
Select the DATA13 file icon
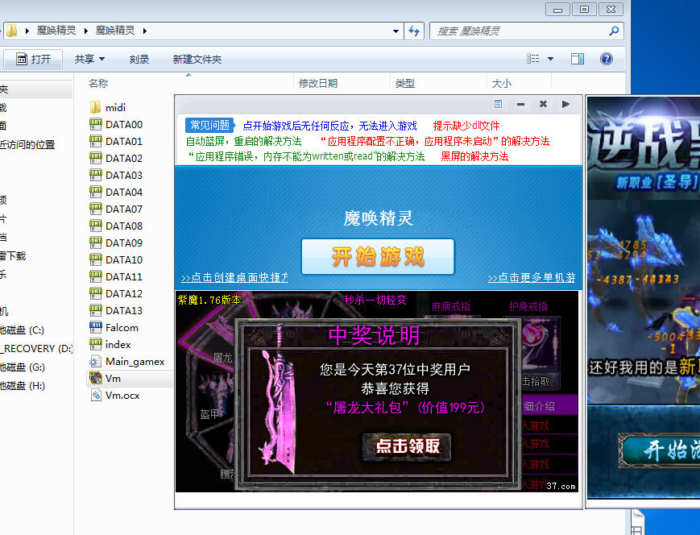pyautogui.click(x=96, y=311)
